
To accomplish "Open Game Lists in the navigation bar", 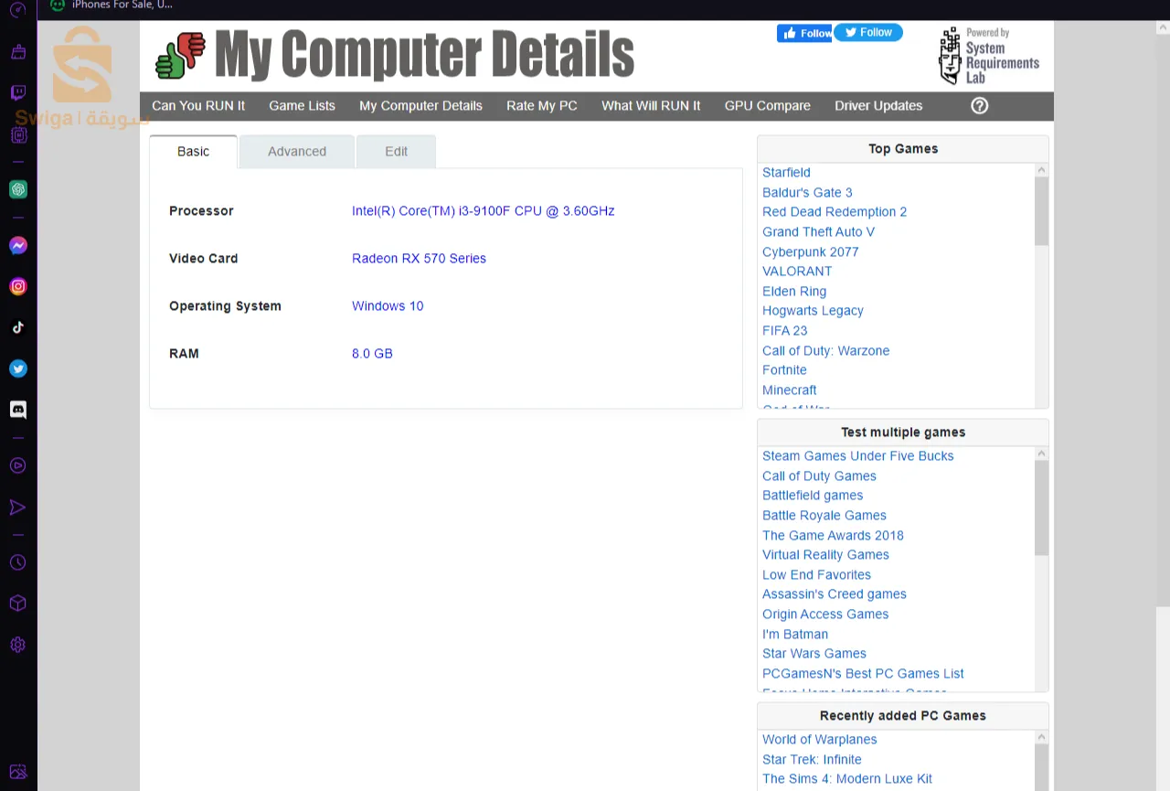I will (x=302, y=105).
